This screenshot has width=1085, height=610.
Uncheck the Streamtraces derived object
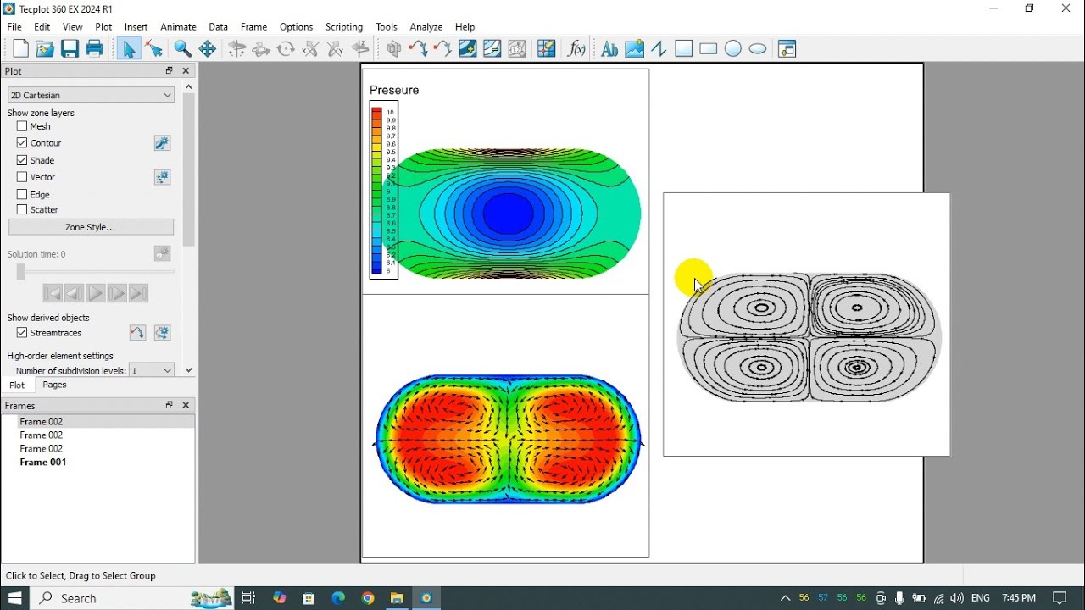(x=22, y=333)
